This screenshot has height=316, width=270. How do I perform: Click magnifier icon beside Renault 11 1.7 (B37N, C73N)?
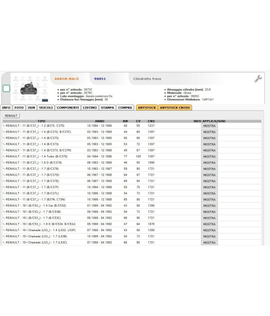[x=4, y=200]
